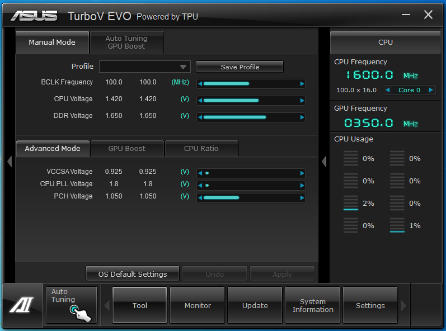Click the Core 0 selector
The width and height of the screenshot is (446, 331).
click(409, 90)
